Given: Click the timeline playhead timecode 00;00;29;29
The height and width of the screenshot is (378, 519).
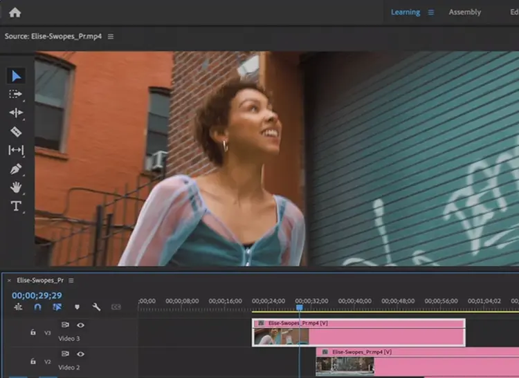Looking at the screenshot, I should pyautogui.click(x=37, y=295).
